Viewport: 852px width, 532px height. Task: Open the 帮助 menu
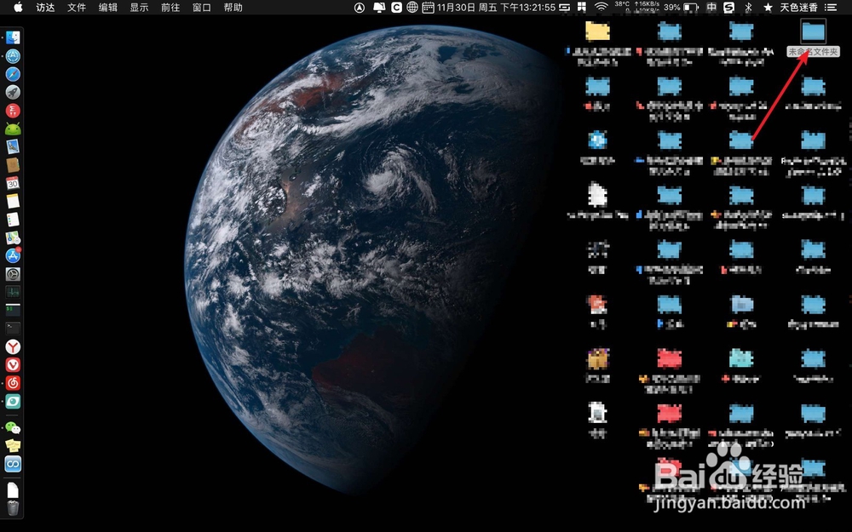click(x=233, y=7)
